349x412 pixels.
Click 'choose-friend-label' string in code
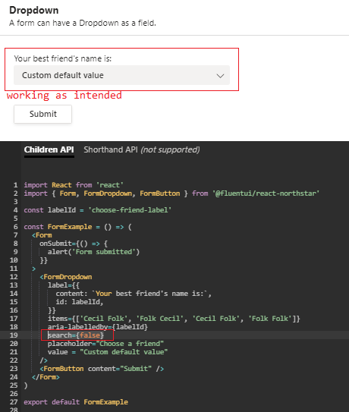[130, 210]
